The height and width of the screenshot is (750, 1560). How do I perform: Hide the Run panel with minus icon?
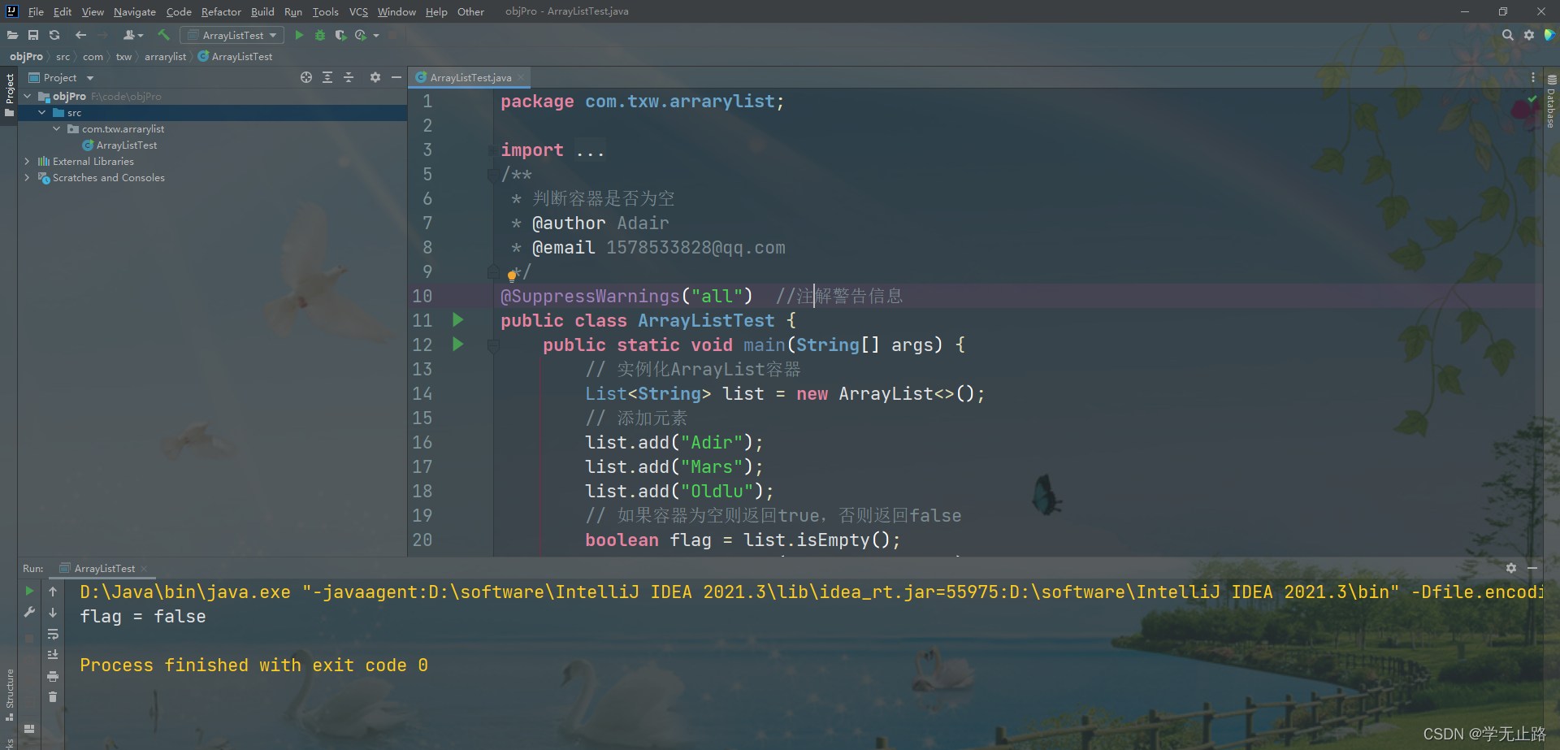pyautogui.click(x=1532, y=568)
